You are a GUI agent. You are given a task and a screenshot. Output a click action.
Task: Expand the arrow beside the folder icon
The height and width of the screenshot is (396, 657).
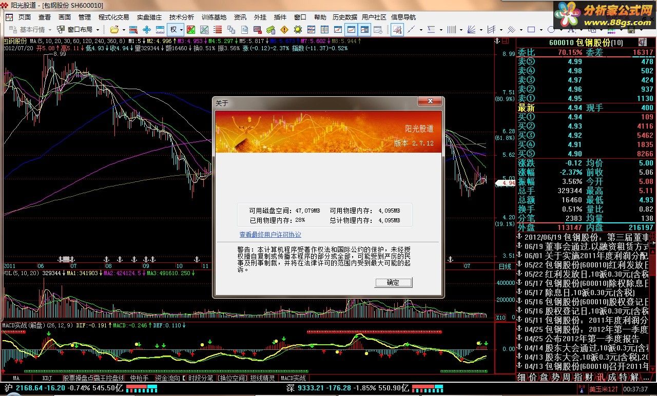point(124,30)
